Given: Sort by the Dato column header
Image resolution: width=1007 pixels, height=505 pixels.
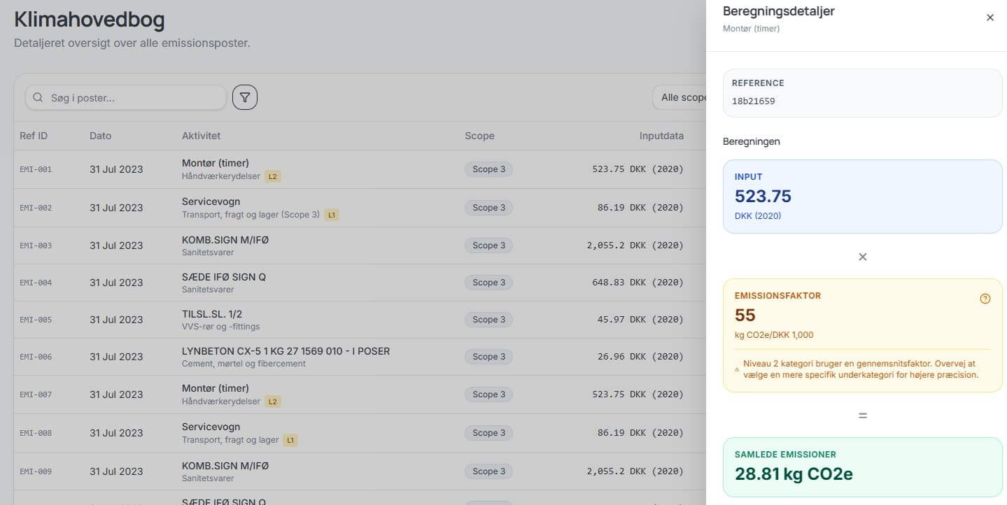Looking at the screenshot, I should 100,136.
